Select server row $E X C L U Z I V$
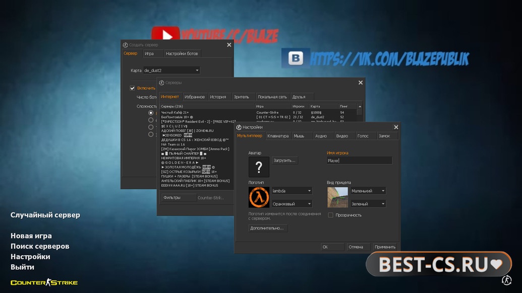Viewport: 522px width, 293px height. [196, 126]
